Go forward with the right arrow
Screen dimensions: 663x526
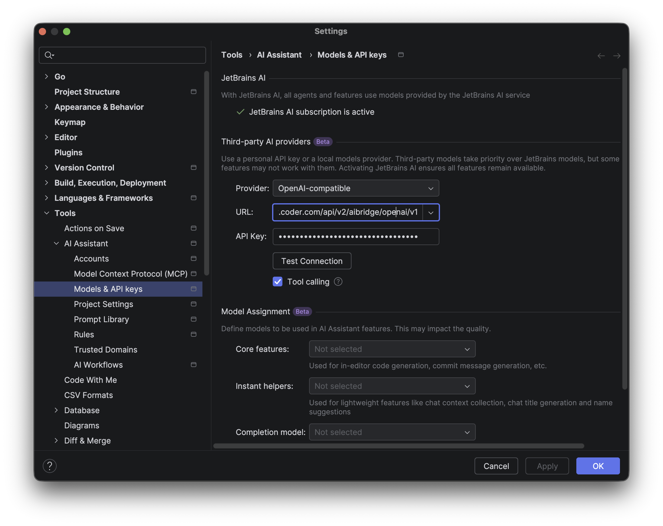click(x=617, y=56)
